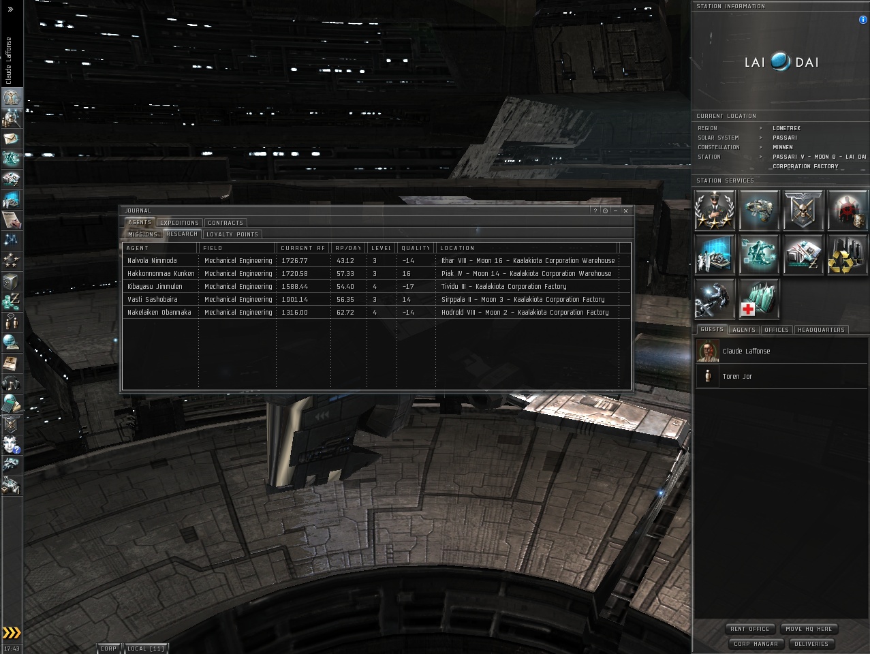Screen dimensions: 870x654
Task: Open the Reprocessing Plant recycle service
Action: (848, 254)
